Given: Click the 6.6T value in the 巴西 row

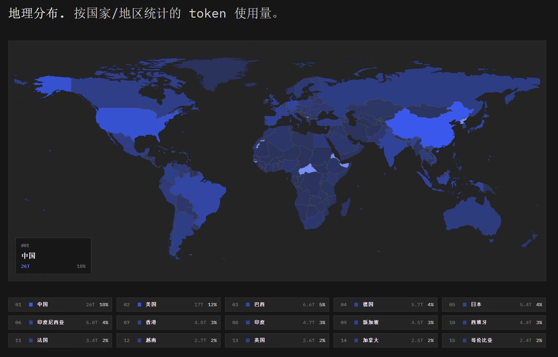Looking at the screenshot, I should click(309, 305).
